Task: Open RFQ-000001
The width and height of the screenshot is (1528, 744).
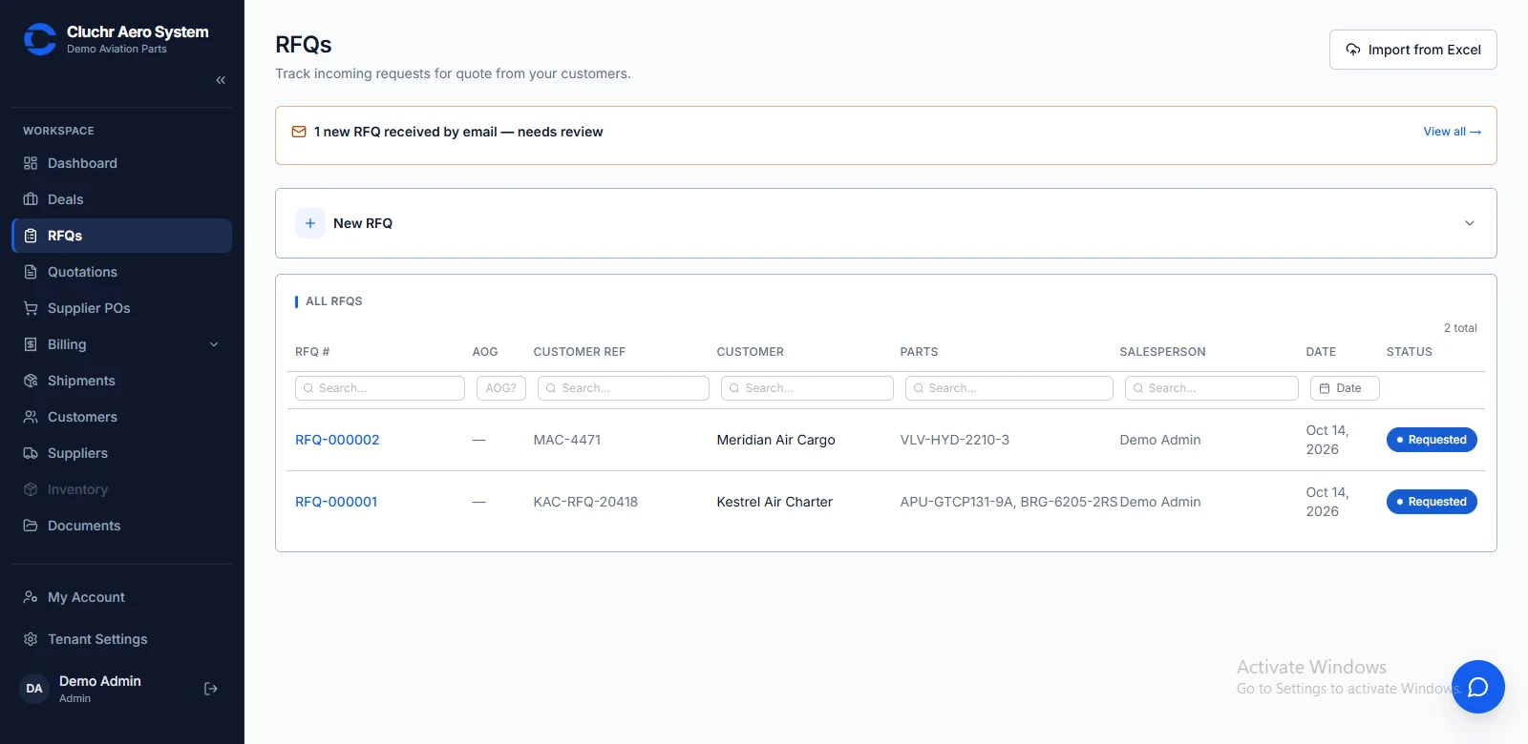Action: 336,502
